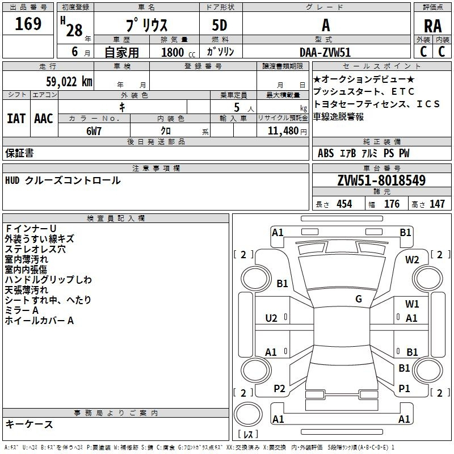Viewport: 454px width, 454px height.
Task: Click the damage code legend line
Action: 200,448
